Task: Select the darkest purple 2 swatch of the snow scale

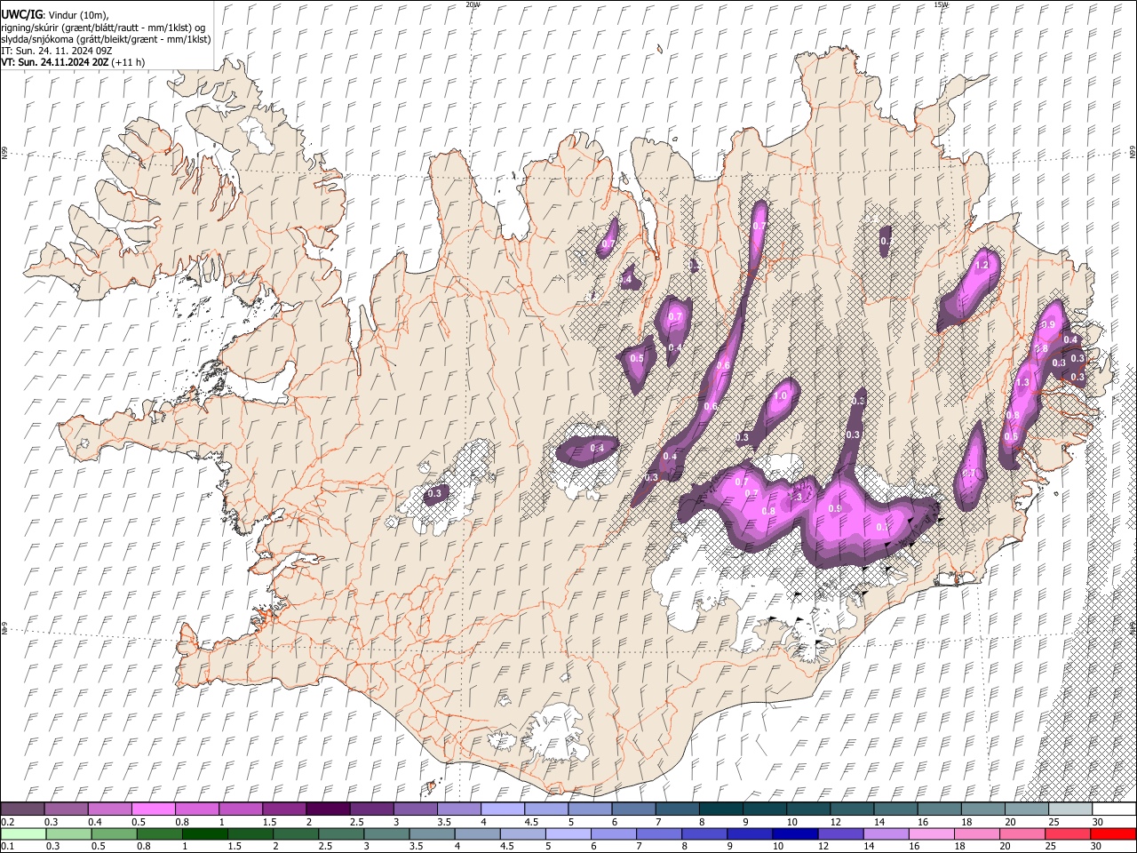Action: tap(327, 809)
